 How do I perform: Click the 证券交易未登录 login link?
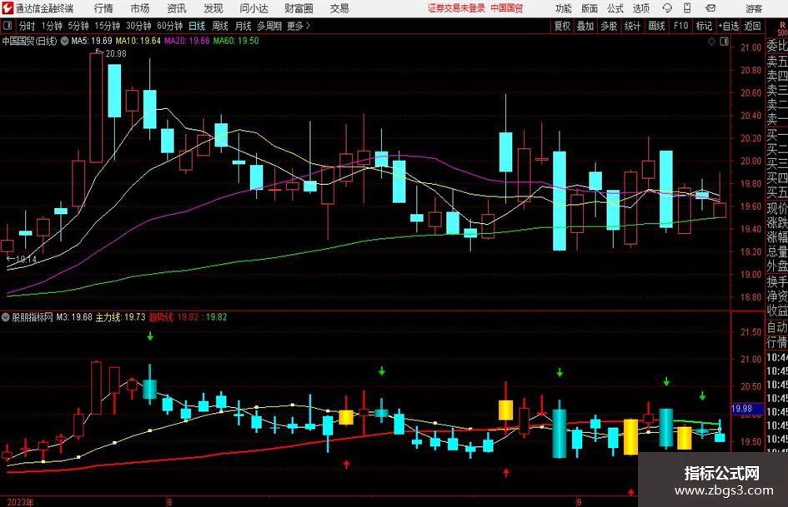coord(456,8)
